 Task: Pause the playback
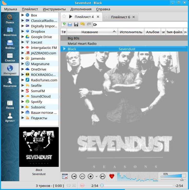[82, 176]
